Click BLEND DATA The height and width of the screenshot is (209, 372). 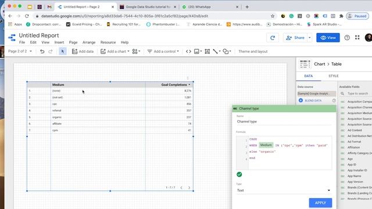click(x=310, y=100)
